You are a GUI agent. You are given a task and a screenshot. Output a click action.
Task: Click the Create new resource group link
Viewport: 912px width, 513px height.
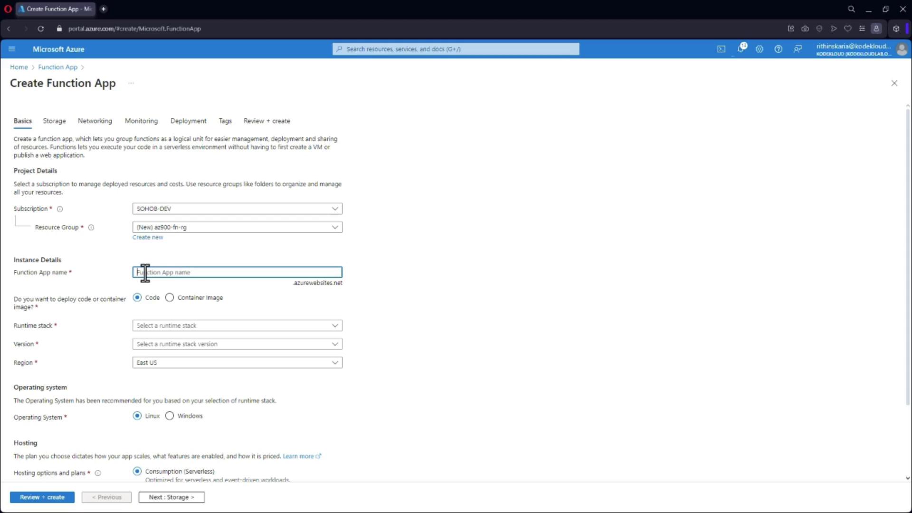click(x=148, y=237)
